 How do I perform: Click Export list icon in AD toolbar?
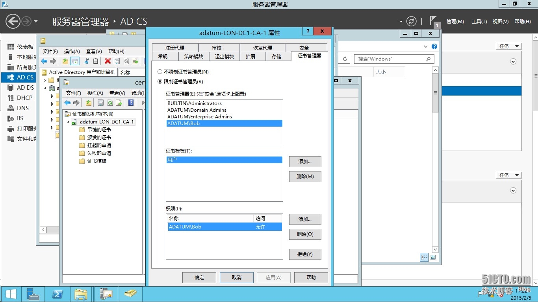tap(135, 61)
